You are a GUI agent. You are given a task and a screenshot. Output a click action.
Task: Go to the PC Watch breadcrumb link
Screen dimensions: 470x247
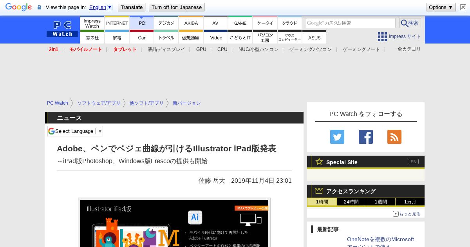(x=58, y=103)
